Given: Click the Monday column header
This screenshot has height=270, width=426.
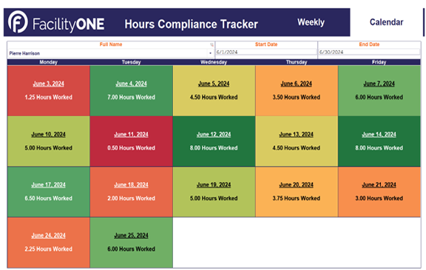Looking at the screenshot, I should pyautogui.click(x=48, y=62).
